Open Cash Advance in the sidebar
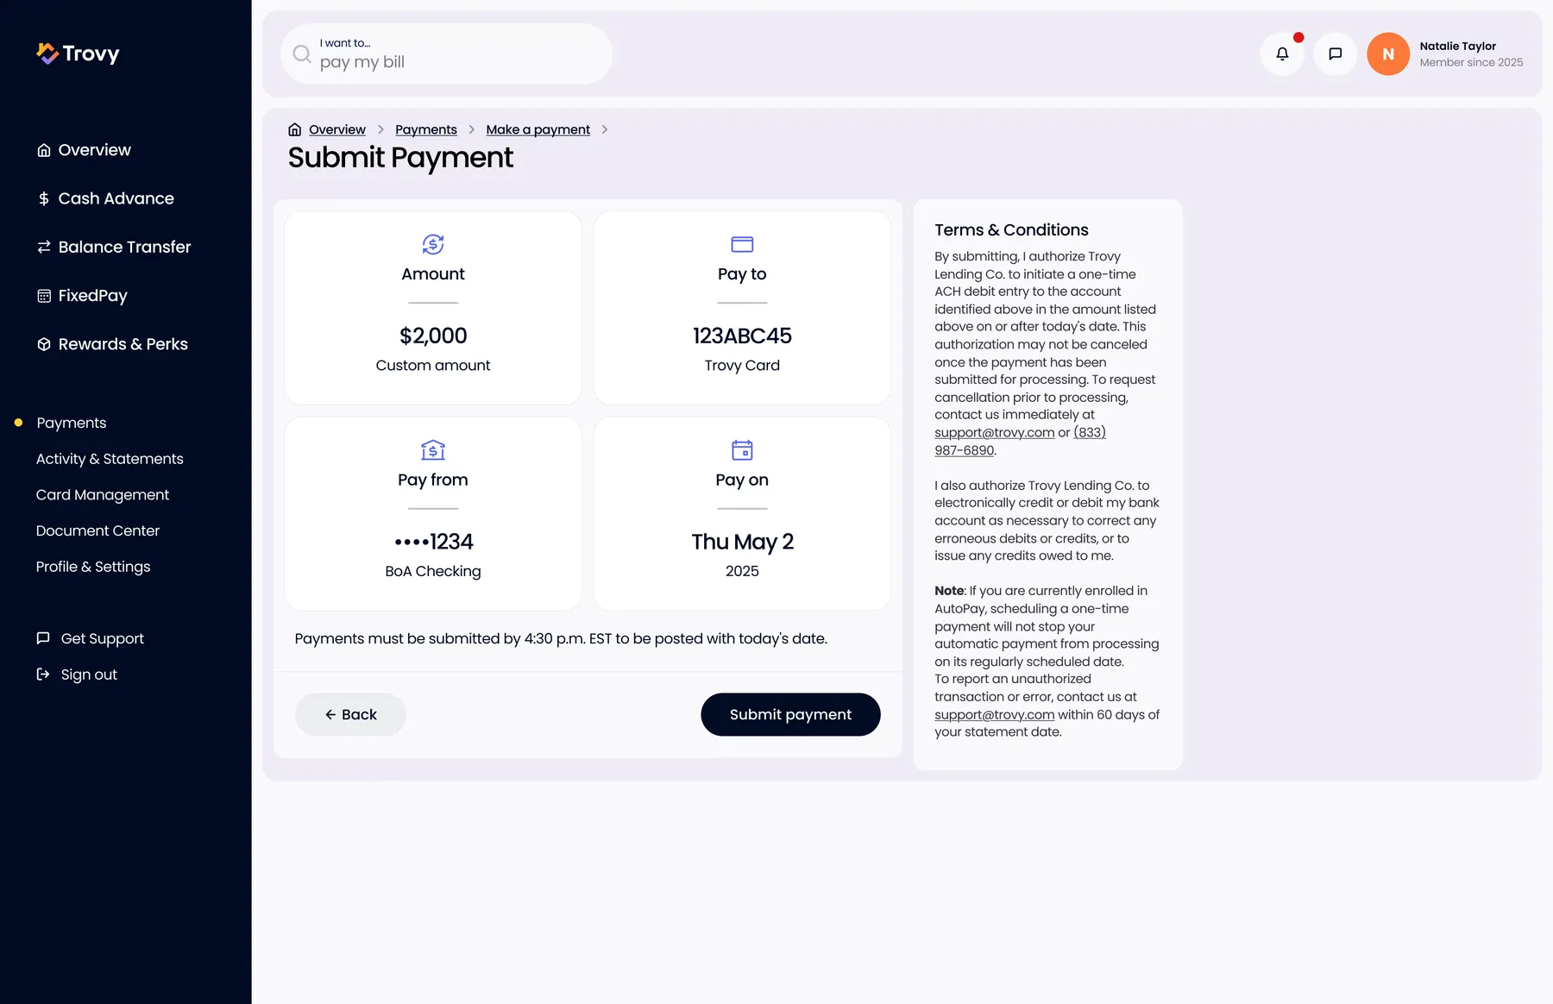 pos(105,198)
